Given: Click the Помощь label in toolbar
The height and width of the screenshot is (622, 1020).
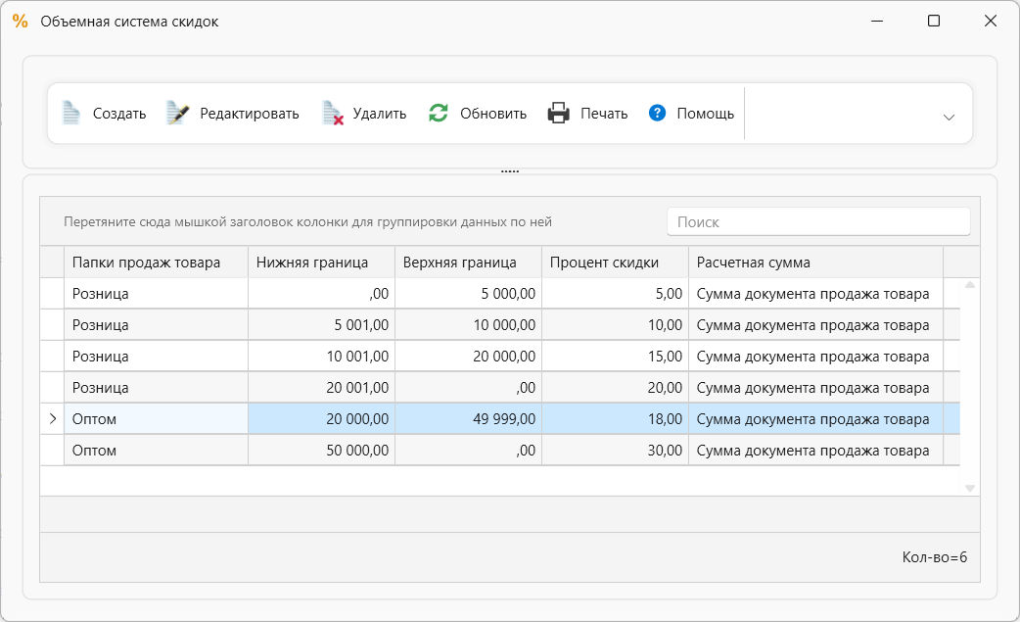Looking at the screenshot, I should tap(705, 114).
